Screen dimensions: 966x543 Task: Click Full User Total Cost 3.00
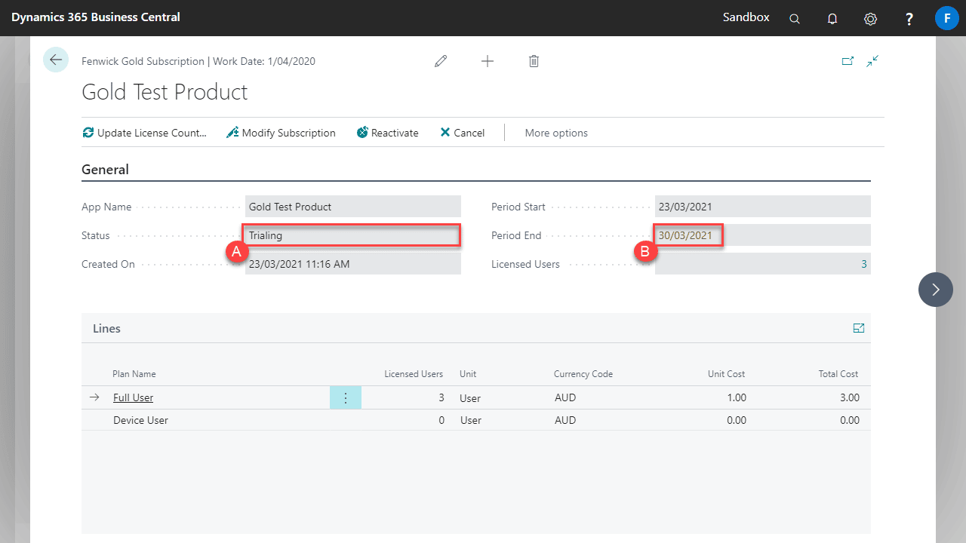pos(850,398)
